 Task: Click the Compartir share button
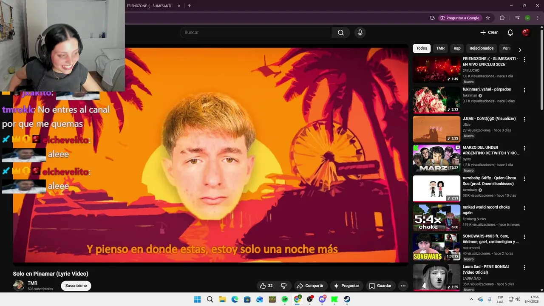[310, 286]
